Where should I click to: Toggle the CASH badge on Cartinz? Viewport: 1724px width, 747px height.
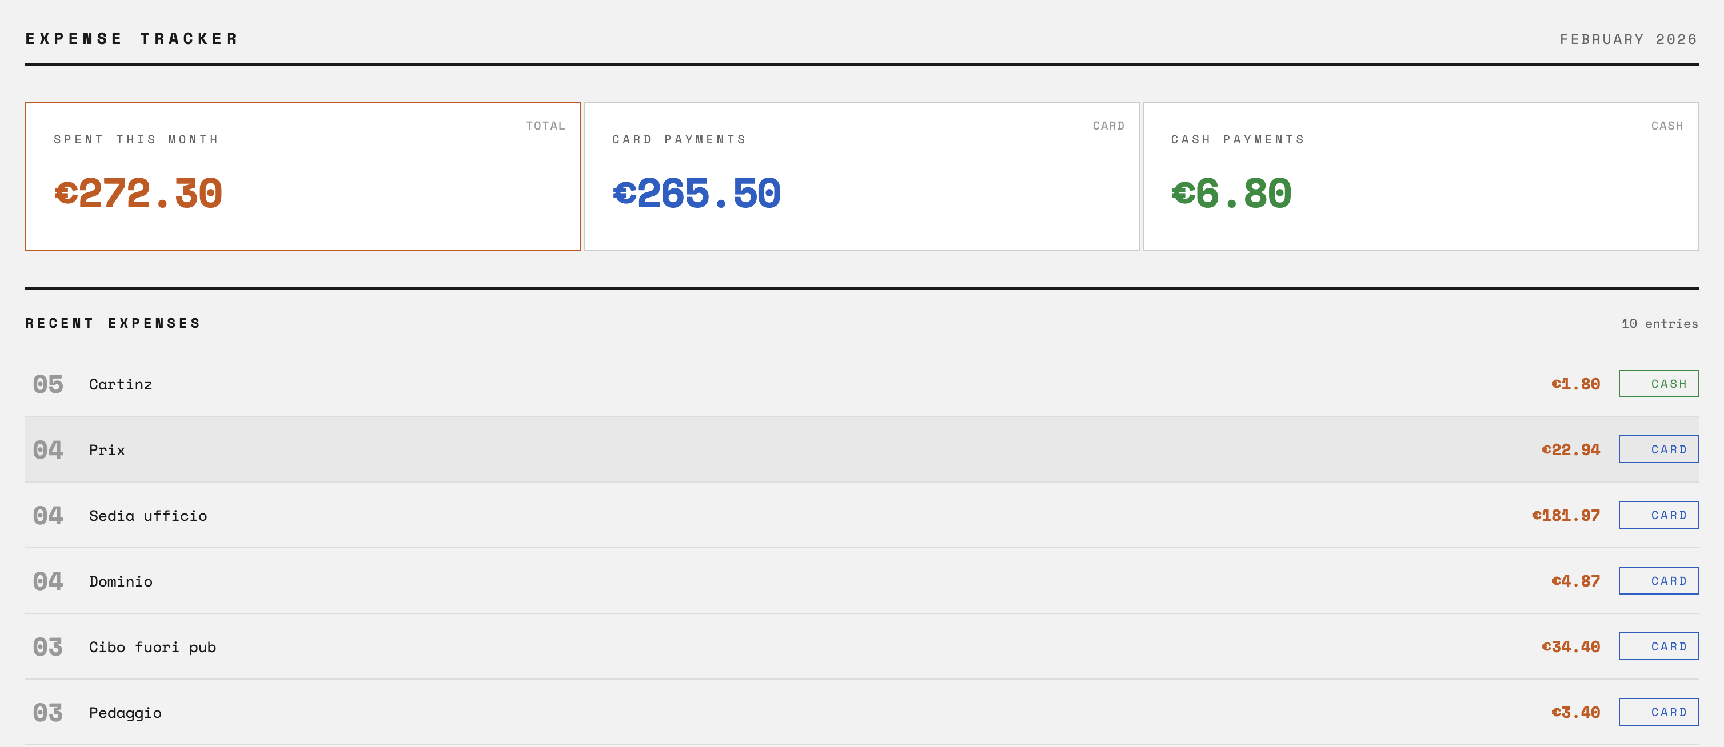[1658, 383]
